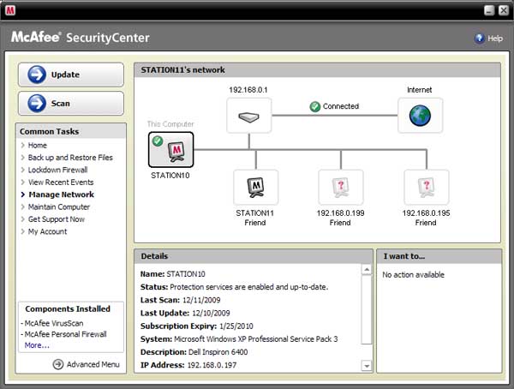Click the green Connected status icon
Screen dimensions: 514x389
315,107
